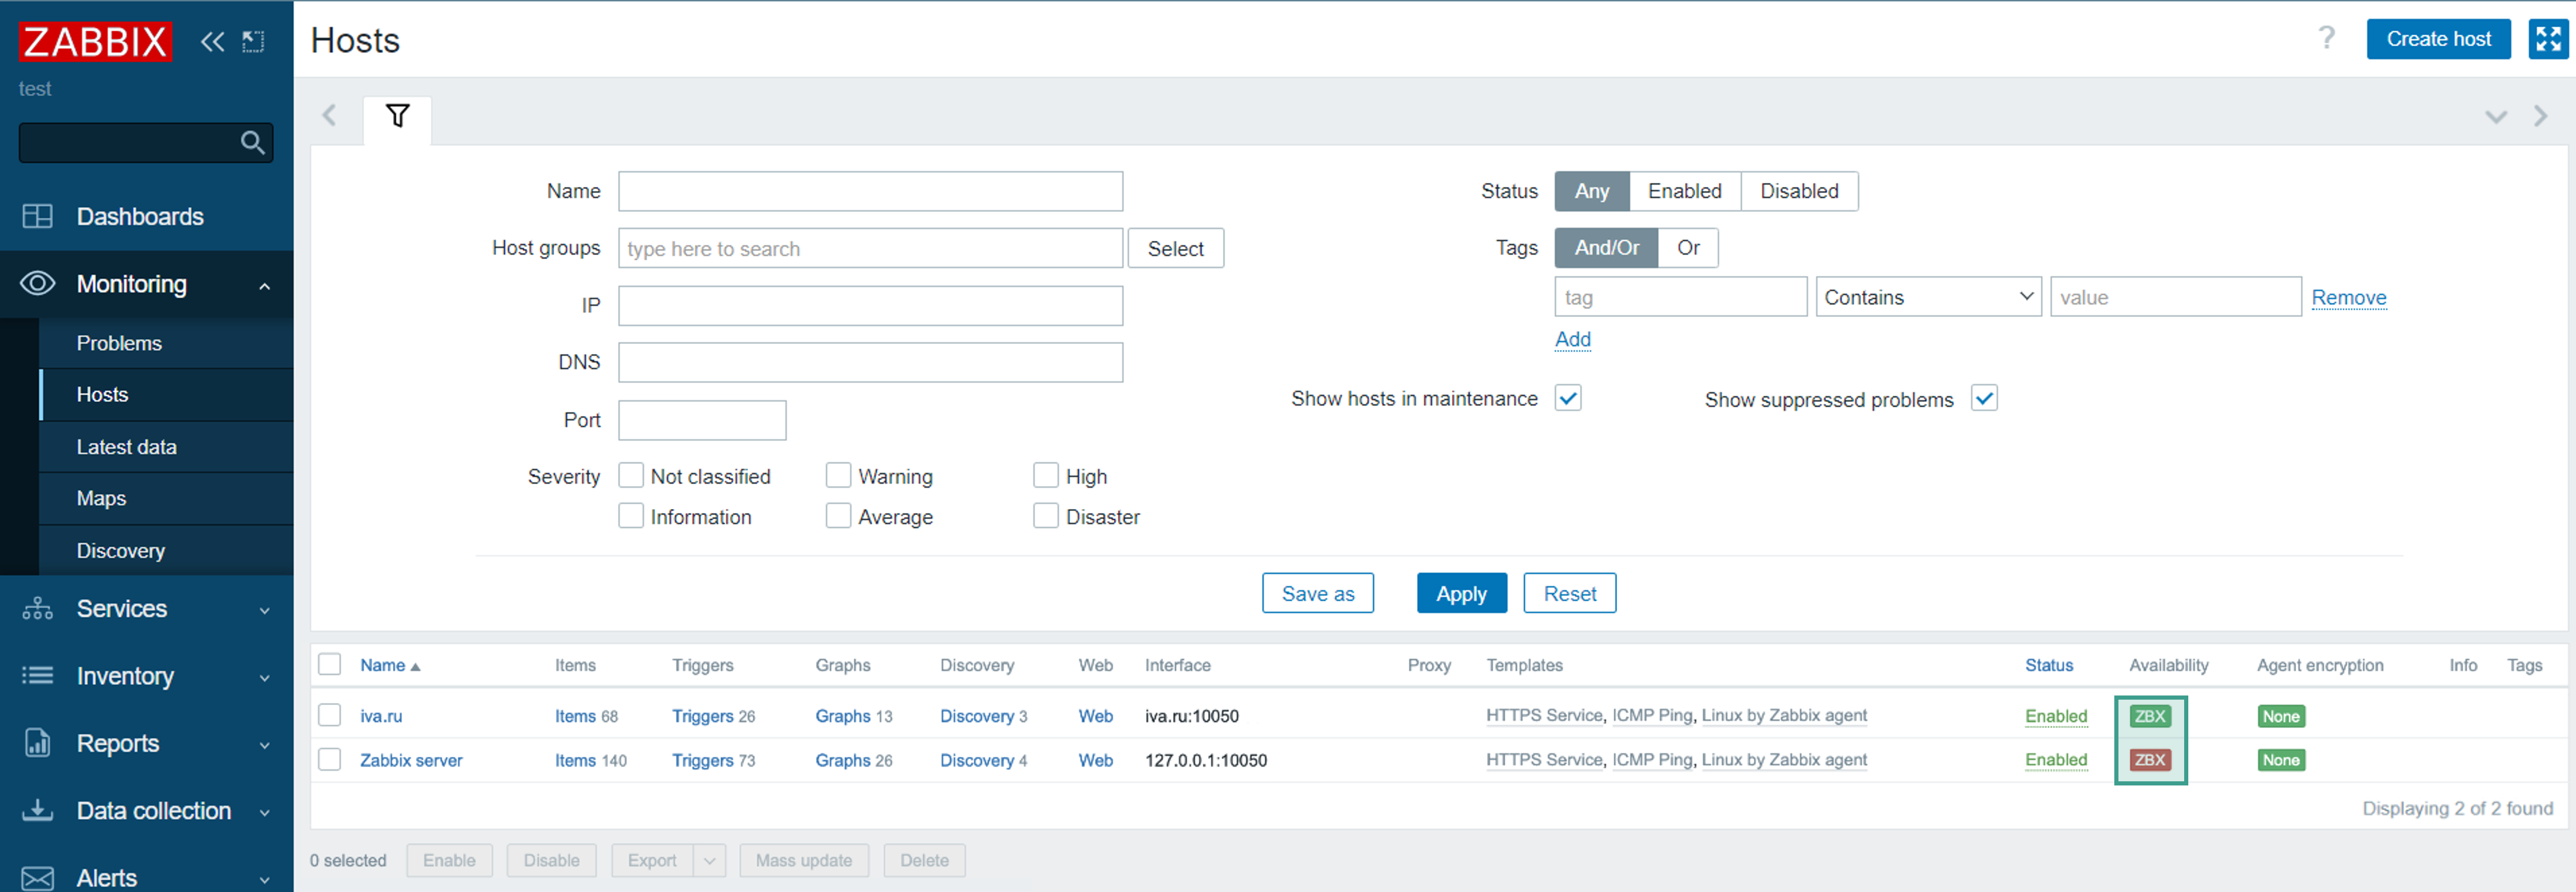Uncheck Show hosts in maintenance
The height and width of the screenshot is (892, 2576).
(x=1567, y=398)
